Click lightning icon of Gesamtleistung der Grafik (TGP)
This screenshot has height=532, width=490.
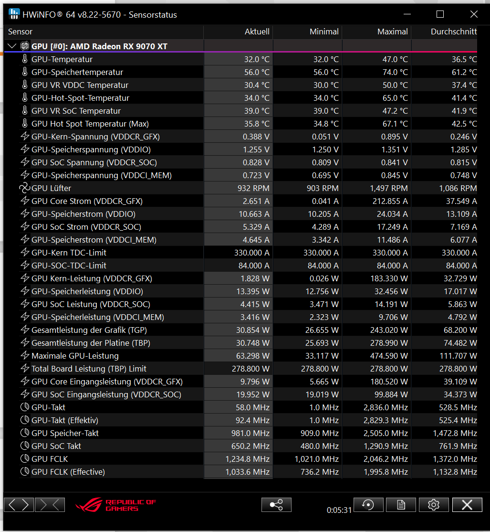pos(25,330)
